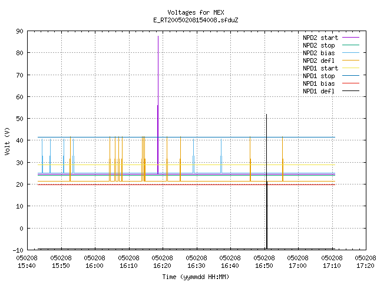Click the x-axis time label 16:40
This screenshot has width=377, height=282.
(x=230, y=266)
